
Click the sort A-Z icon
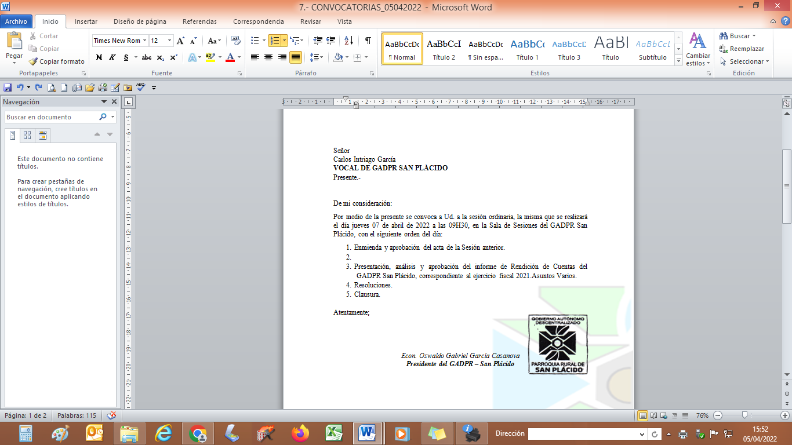click(348, 41)
